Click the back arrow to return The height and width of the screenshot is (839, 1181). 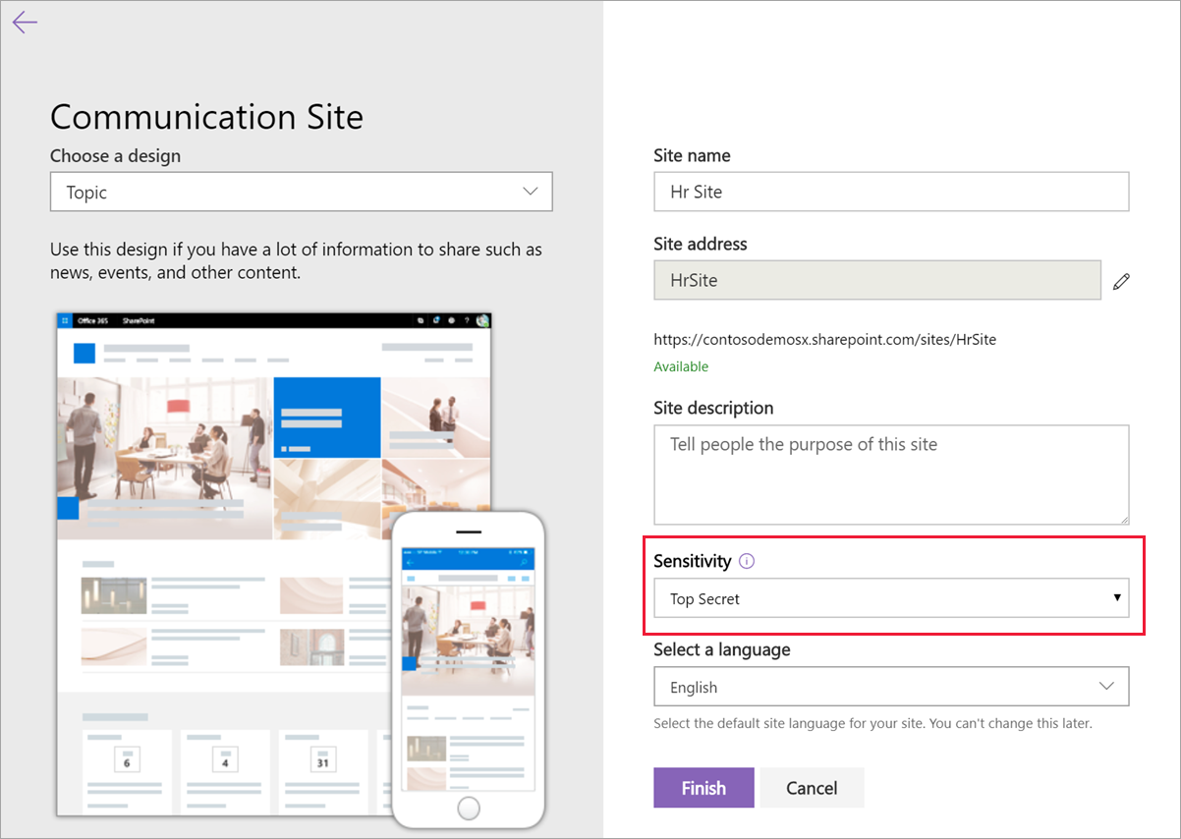pyautogui.click(x=24, y=22)
